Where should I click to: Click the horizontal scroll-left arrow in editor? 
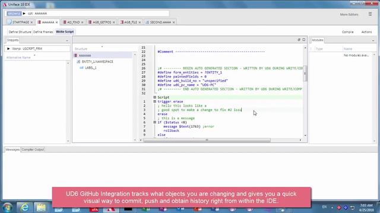(141, 140)
